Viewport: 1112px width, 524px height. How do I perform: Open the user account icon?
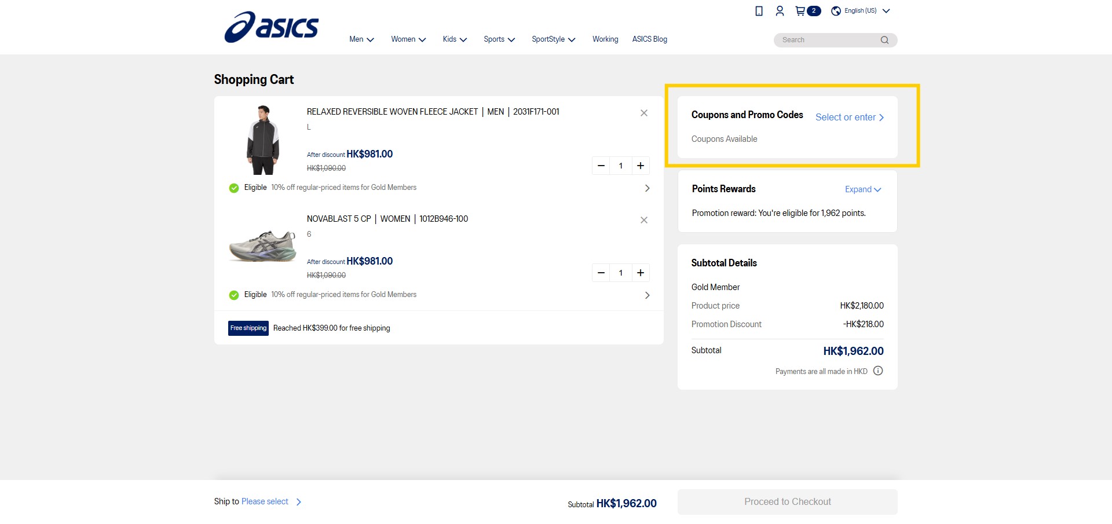(x=780, y=11)
